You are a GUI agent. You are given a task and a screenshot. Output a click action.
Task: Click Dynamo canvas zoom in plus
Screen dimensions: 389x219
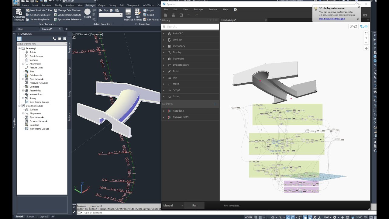(366, 38)
